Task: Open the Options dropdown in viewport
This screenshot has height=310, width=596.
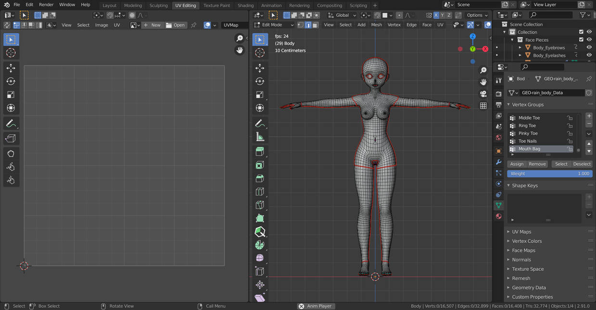Action: [x=477, y=15]
